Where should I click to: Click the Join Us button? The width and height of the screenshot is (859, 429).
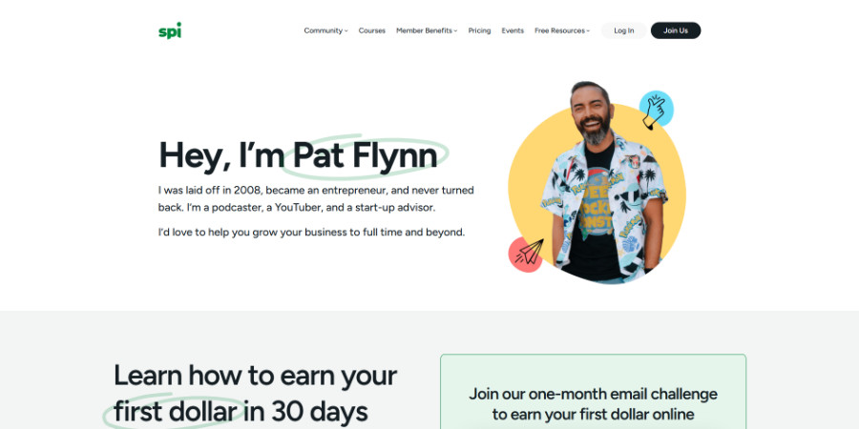676,31
